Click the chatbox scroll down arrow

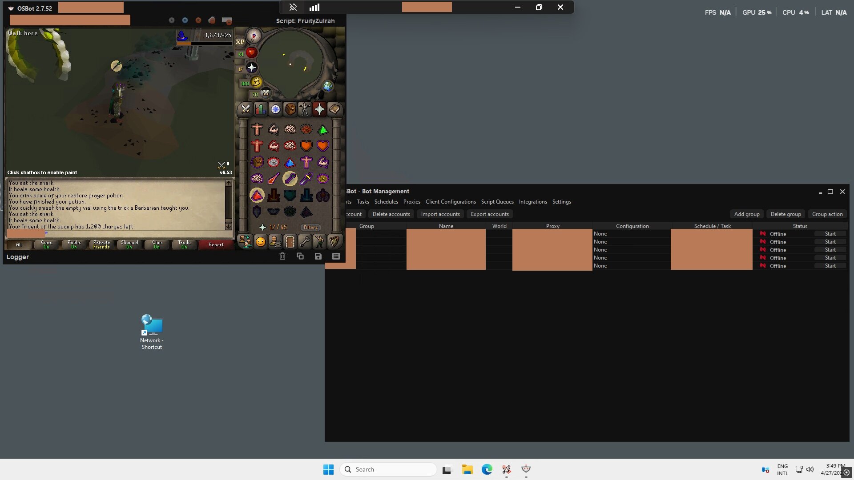(x=229, y=227)
